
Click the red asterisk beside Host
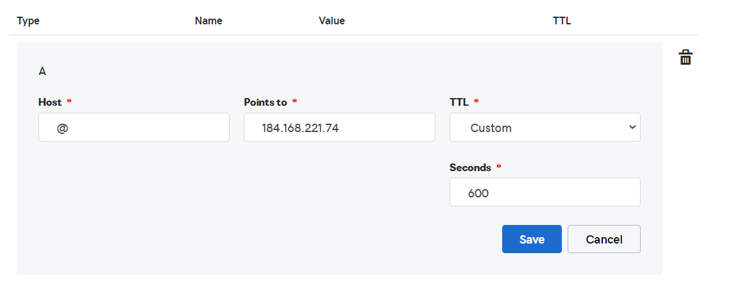coord(69,102)
